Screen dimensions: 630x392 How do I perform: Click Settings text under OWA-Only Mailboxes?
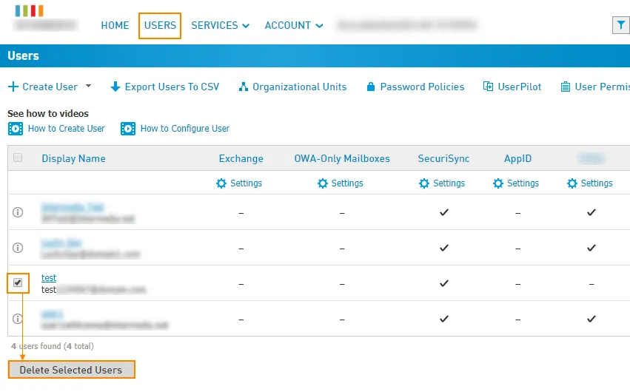click(347, 183)
